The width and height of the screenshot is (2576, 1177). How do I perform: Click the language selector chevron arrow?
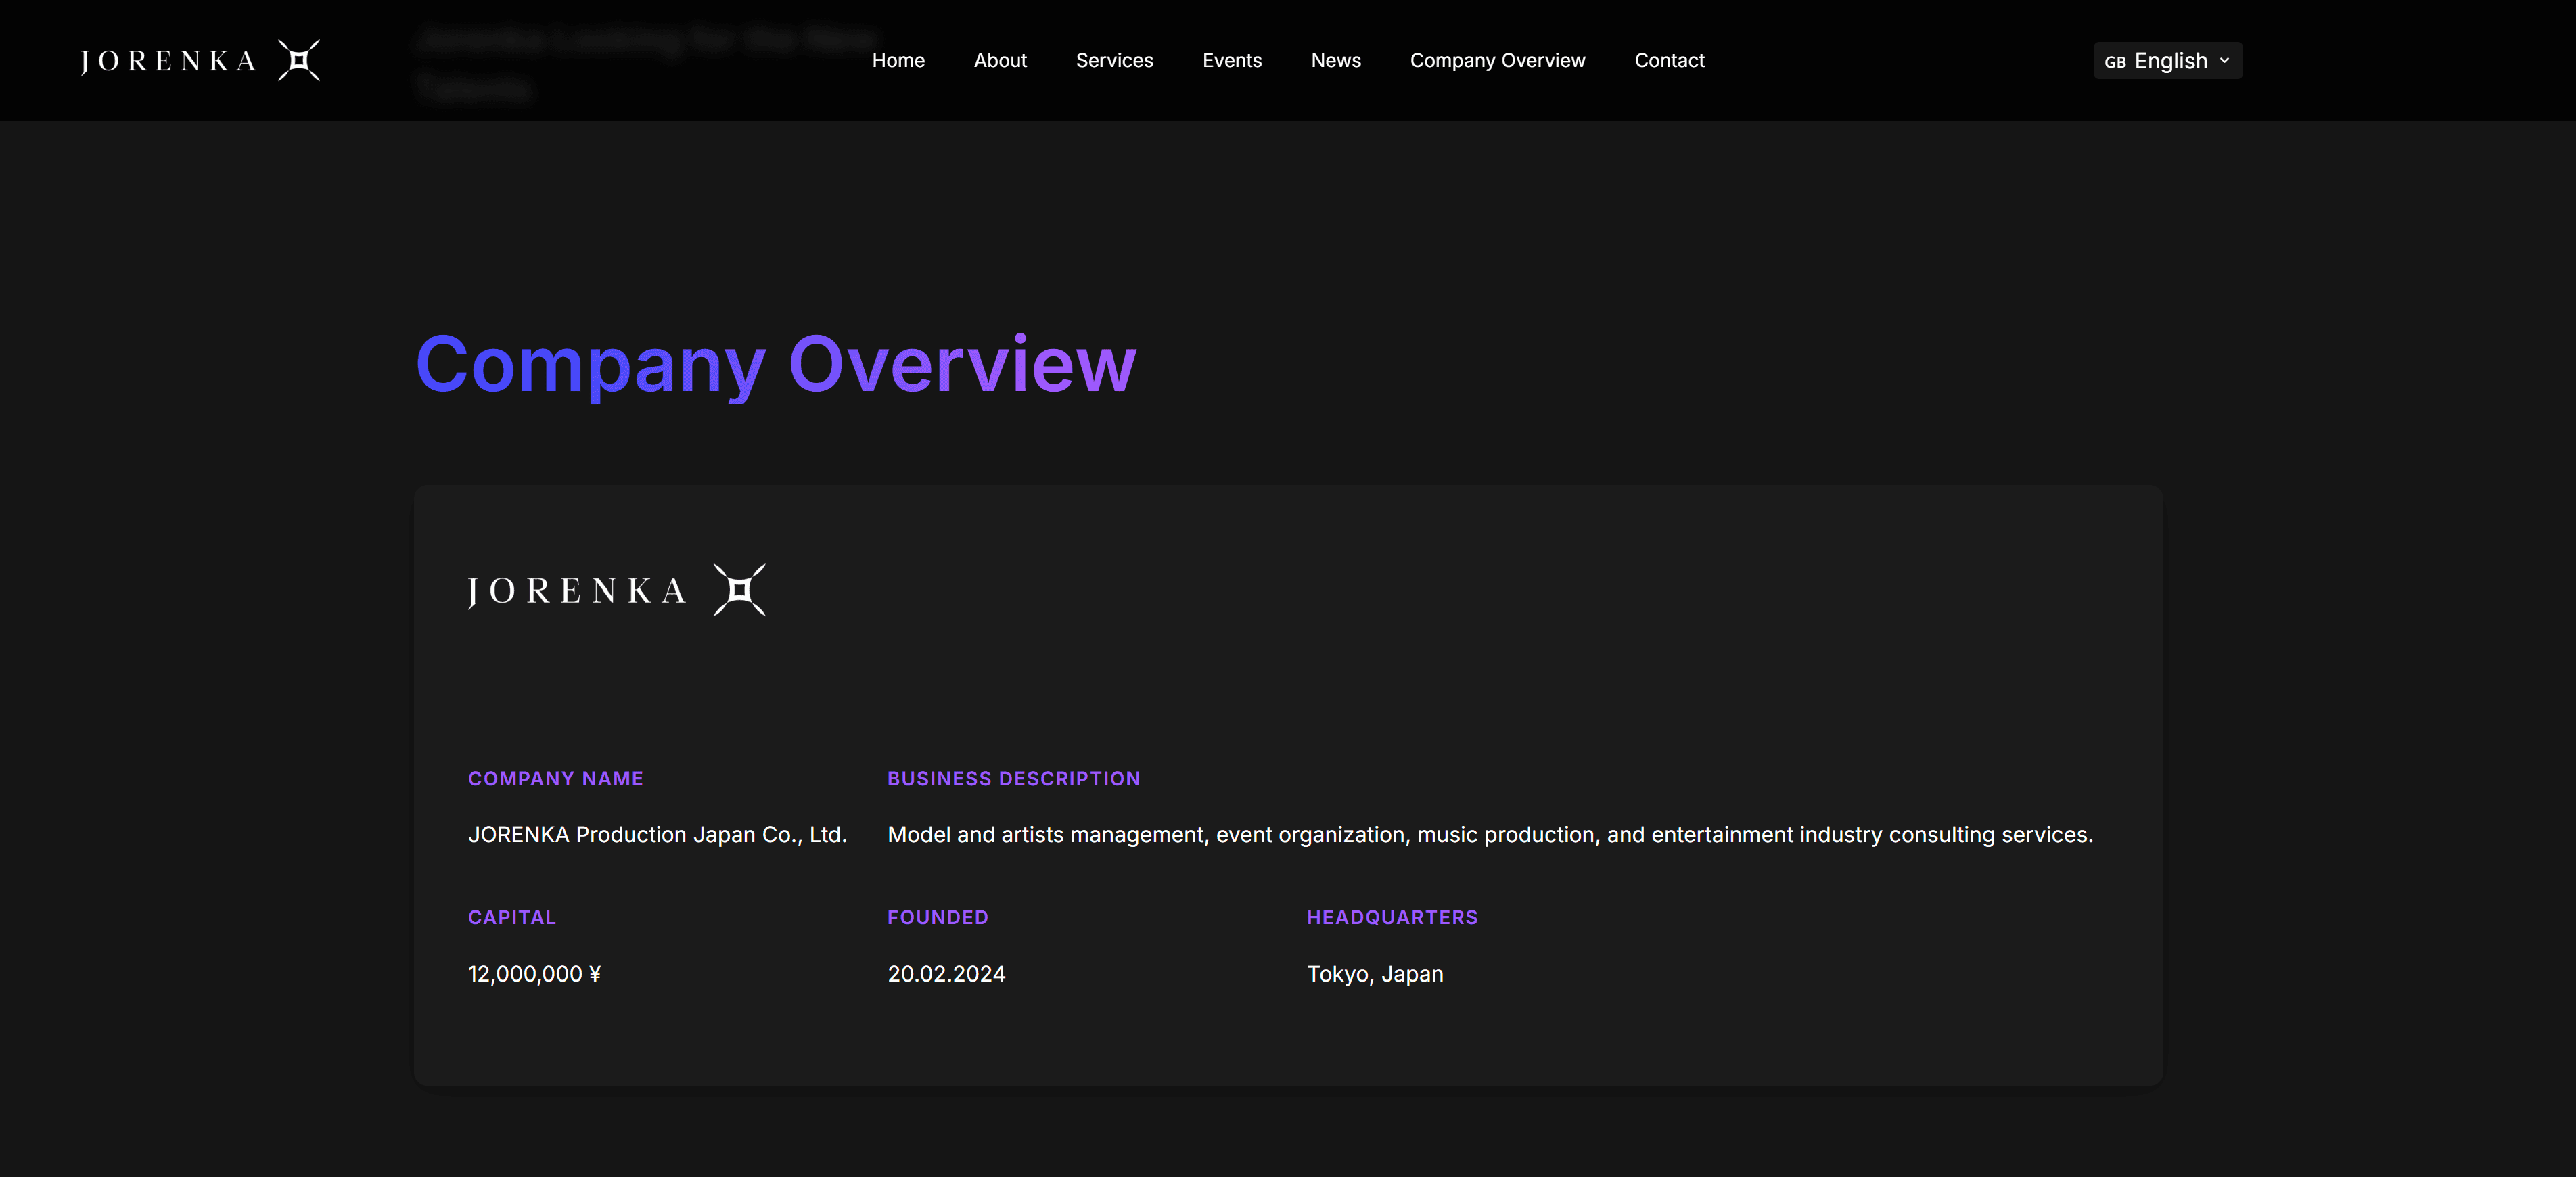tap(2224, 61)
